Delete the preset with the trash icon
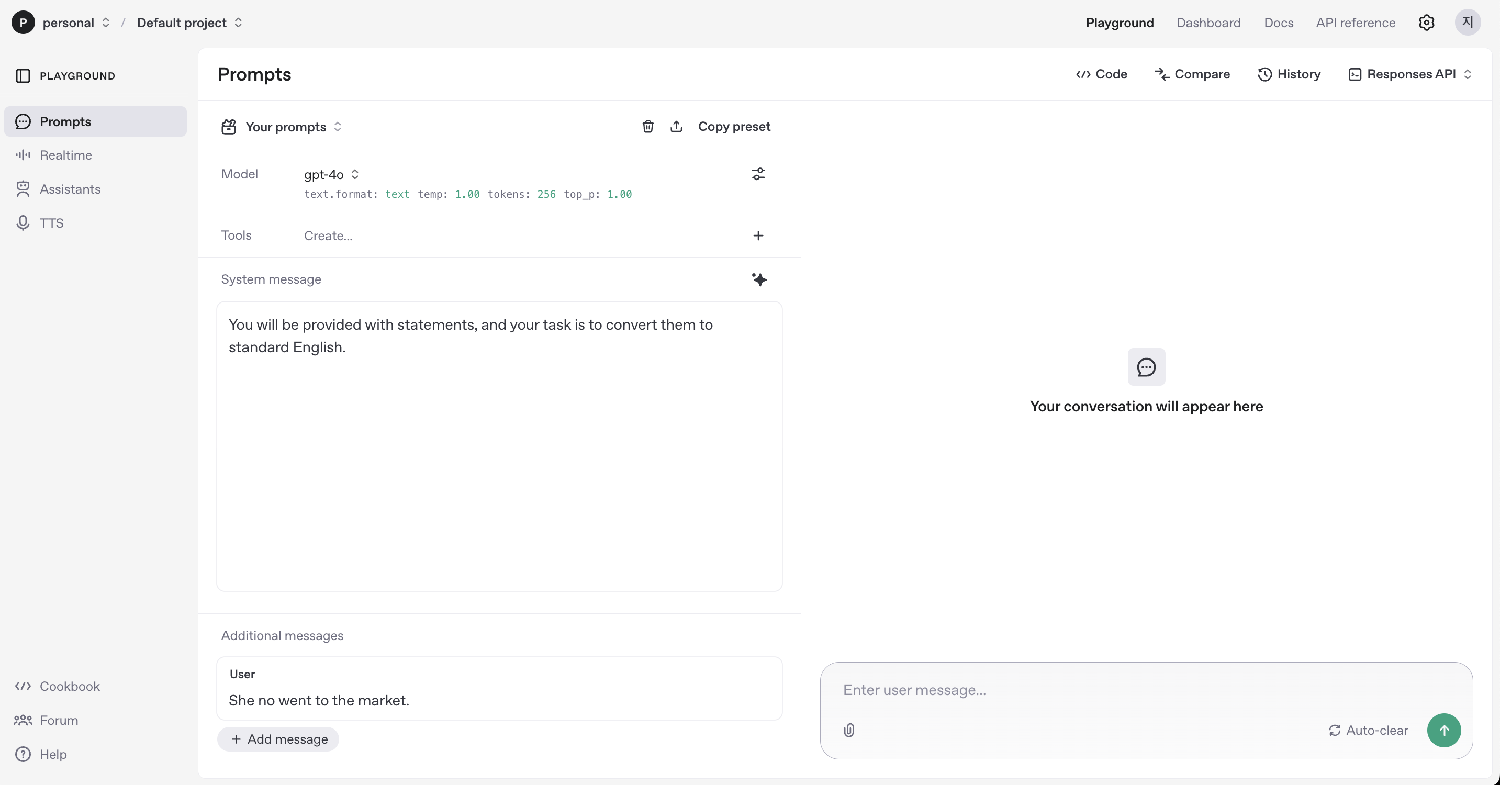1500x785 pixels. [647, 126]
